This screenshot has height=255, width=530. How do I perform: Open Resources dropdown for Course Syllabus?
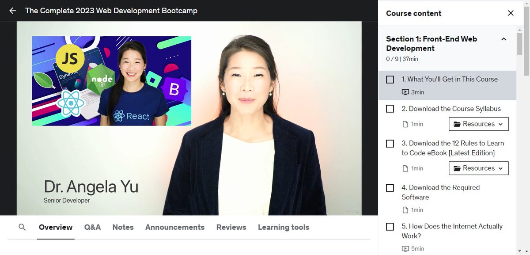click(479, 124)
